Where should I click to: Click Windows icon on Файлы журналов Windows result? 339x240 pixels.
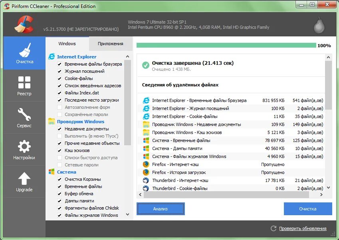(146, 156)
